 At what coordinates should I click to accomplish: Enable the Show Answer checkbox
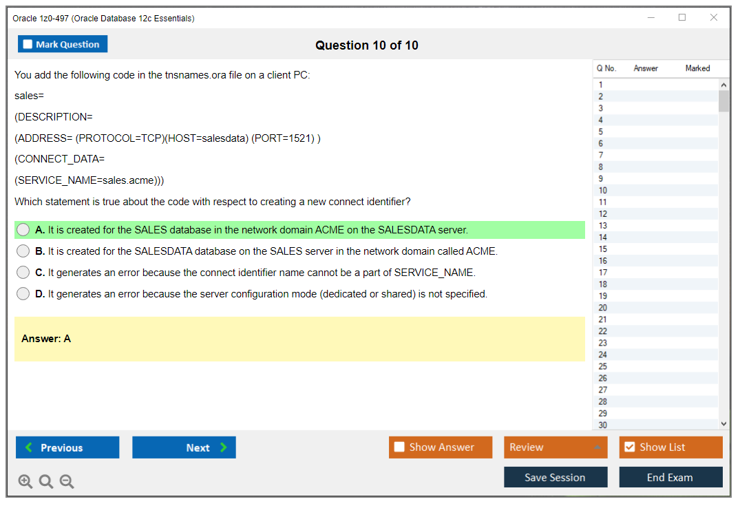[400, 447]
